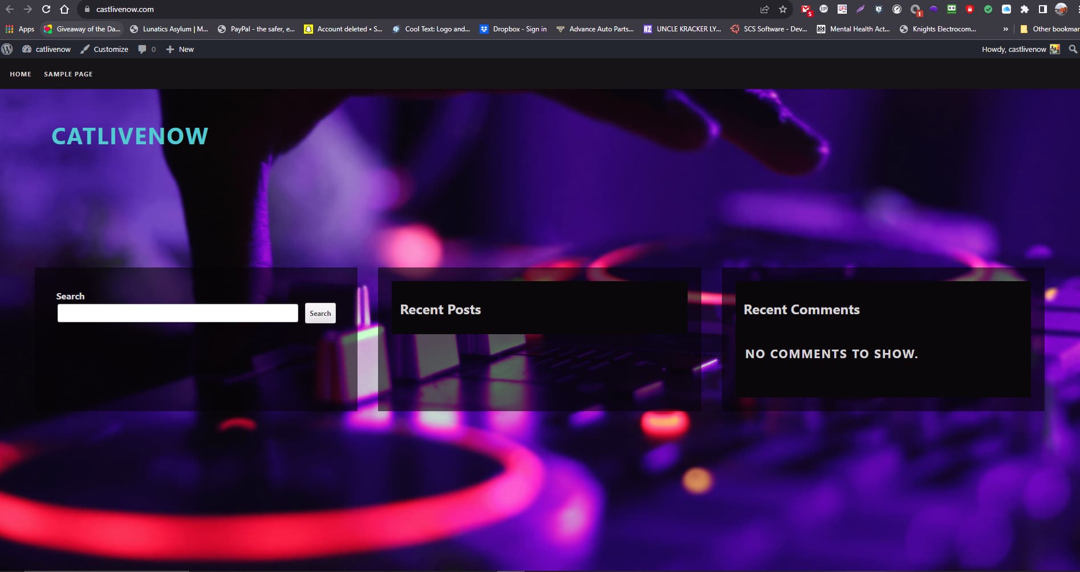Click the Search widget label
The height and width of the screenshot is (572, 1080).
point(70,297)
